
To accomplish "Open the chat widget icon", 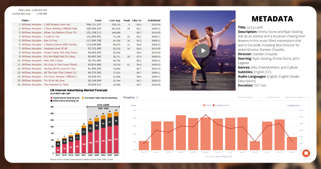I will click(x=306, y=153).
